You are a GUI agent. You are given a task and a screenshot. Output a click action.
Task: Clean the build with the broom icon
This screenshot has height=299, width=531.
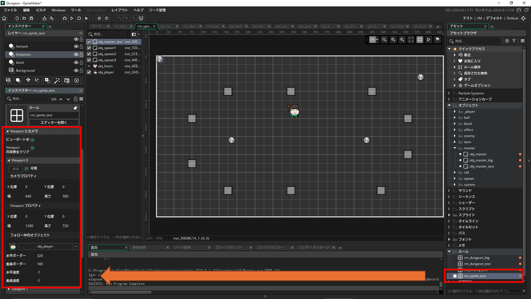[86, 18]
